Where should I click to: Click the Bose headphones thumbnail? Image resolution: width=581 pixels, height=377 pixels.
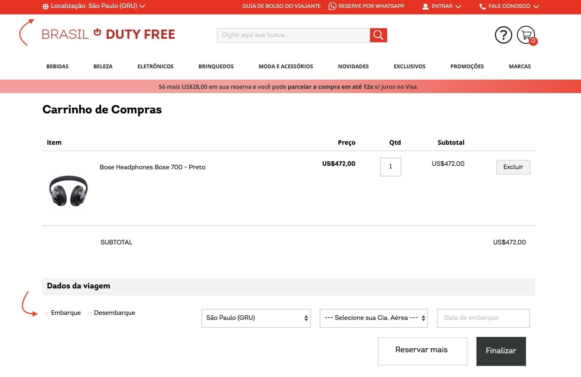(68, 190)
